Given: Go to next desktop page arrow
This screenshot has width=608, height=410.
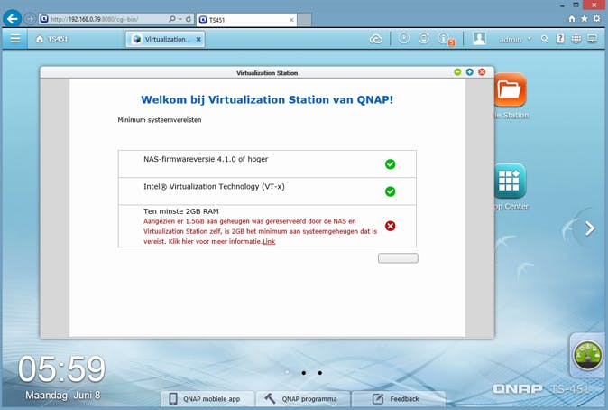Looking at the screenshot, I should [590, 228].
